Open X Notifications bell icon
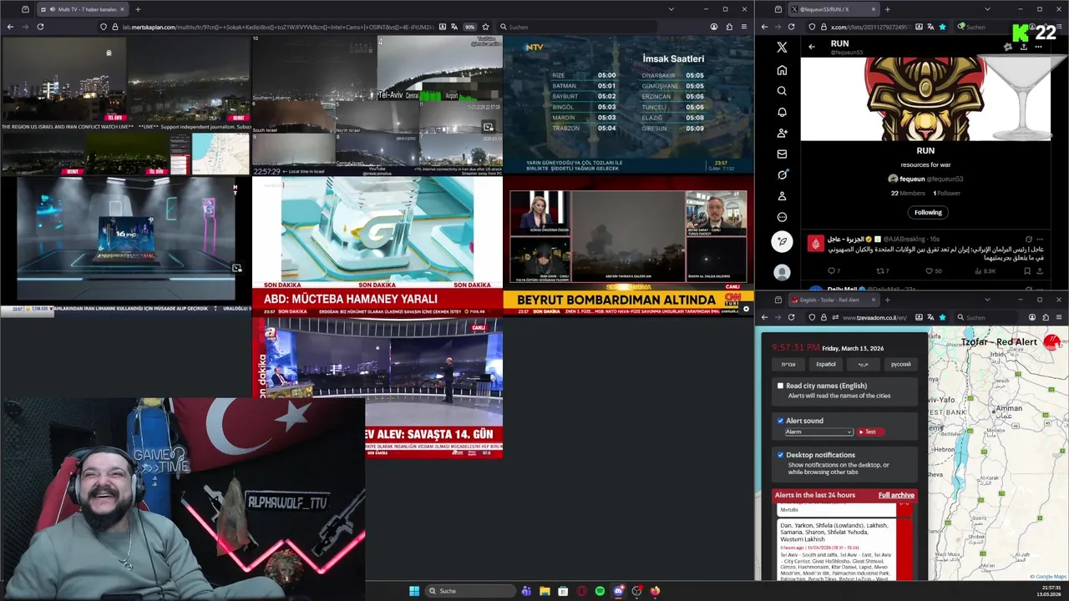The height and width of the screenshot is (601, 1069). (x=782, y=112)
